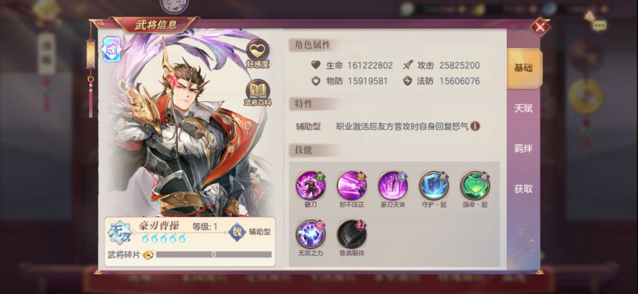Tap the 武将碎片 fragment icon
The image size is (638, 294).
coord(148,254)
